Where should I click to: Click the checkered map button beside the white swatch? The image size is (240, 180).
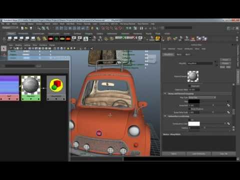(228, 123)
